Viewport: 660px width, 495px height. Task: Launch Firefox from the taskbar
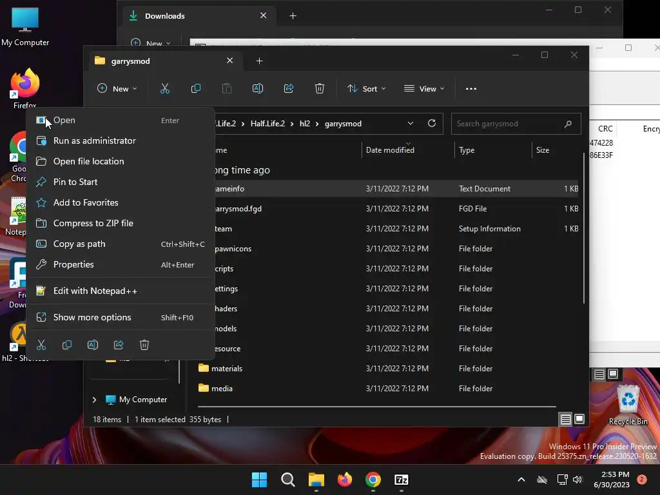point(345,480)
